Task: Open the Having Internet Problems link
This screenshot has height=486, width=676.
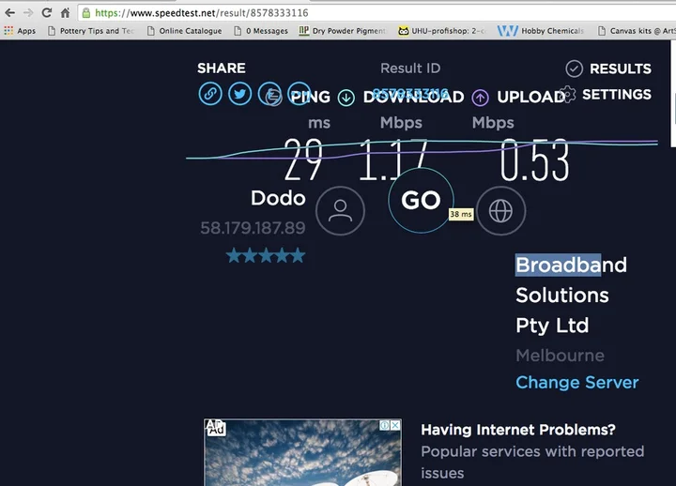Action: [x=517, y=430]
